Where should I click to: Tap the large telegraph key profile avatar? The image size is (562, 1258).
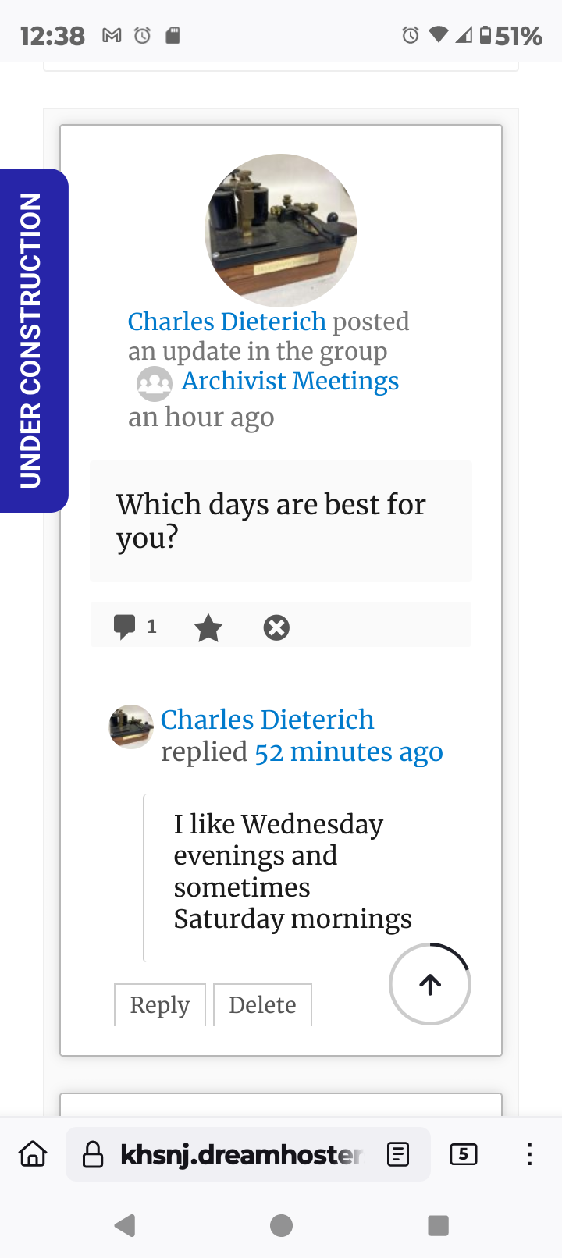[x=281, y=230]
